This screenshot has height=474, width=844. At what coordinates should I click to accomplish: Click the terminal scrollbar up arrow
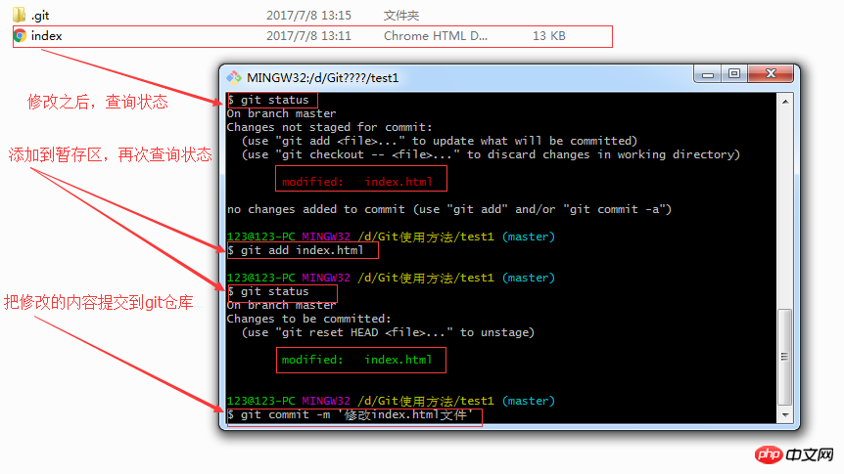(x=785, y=102)
